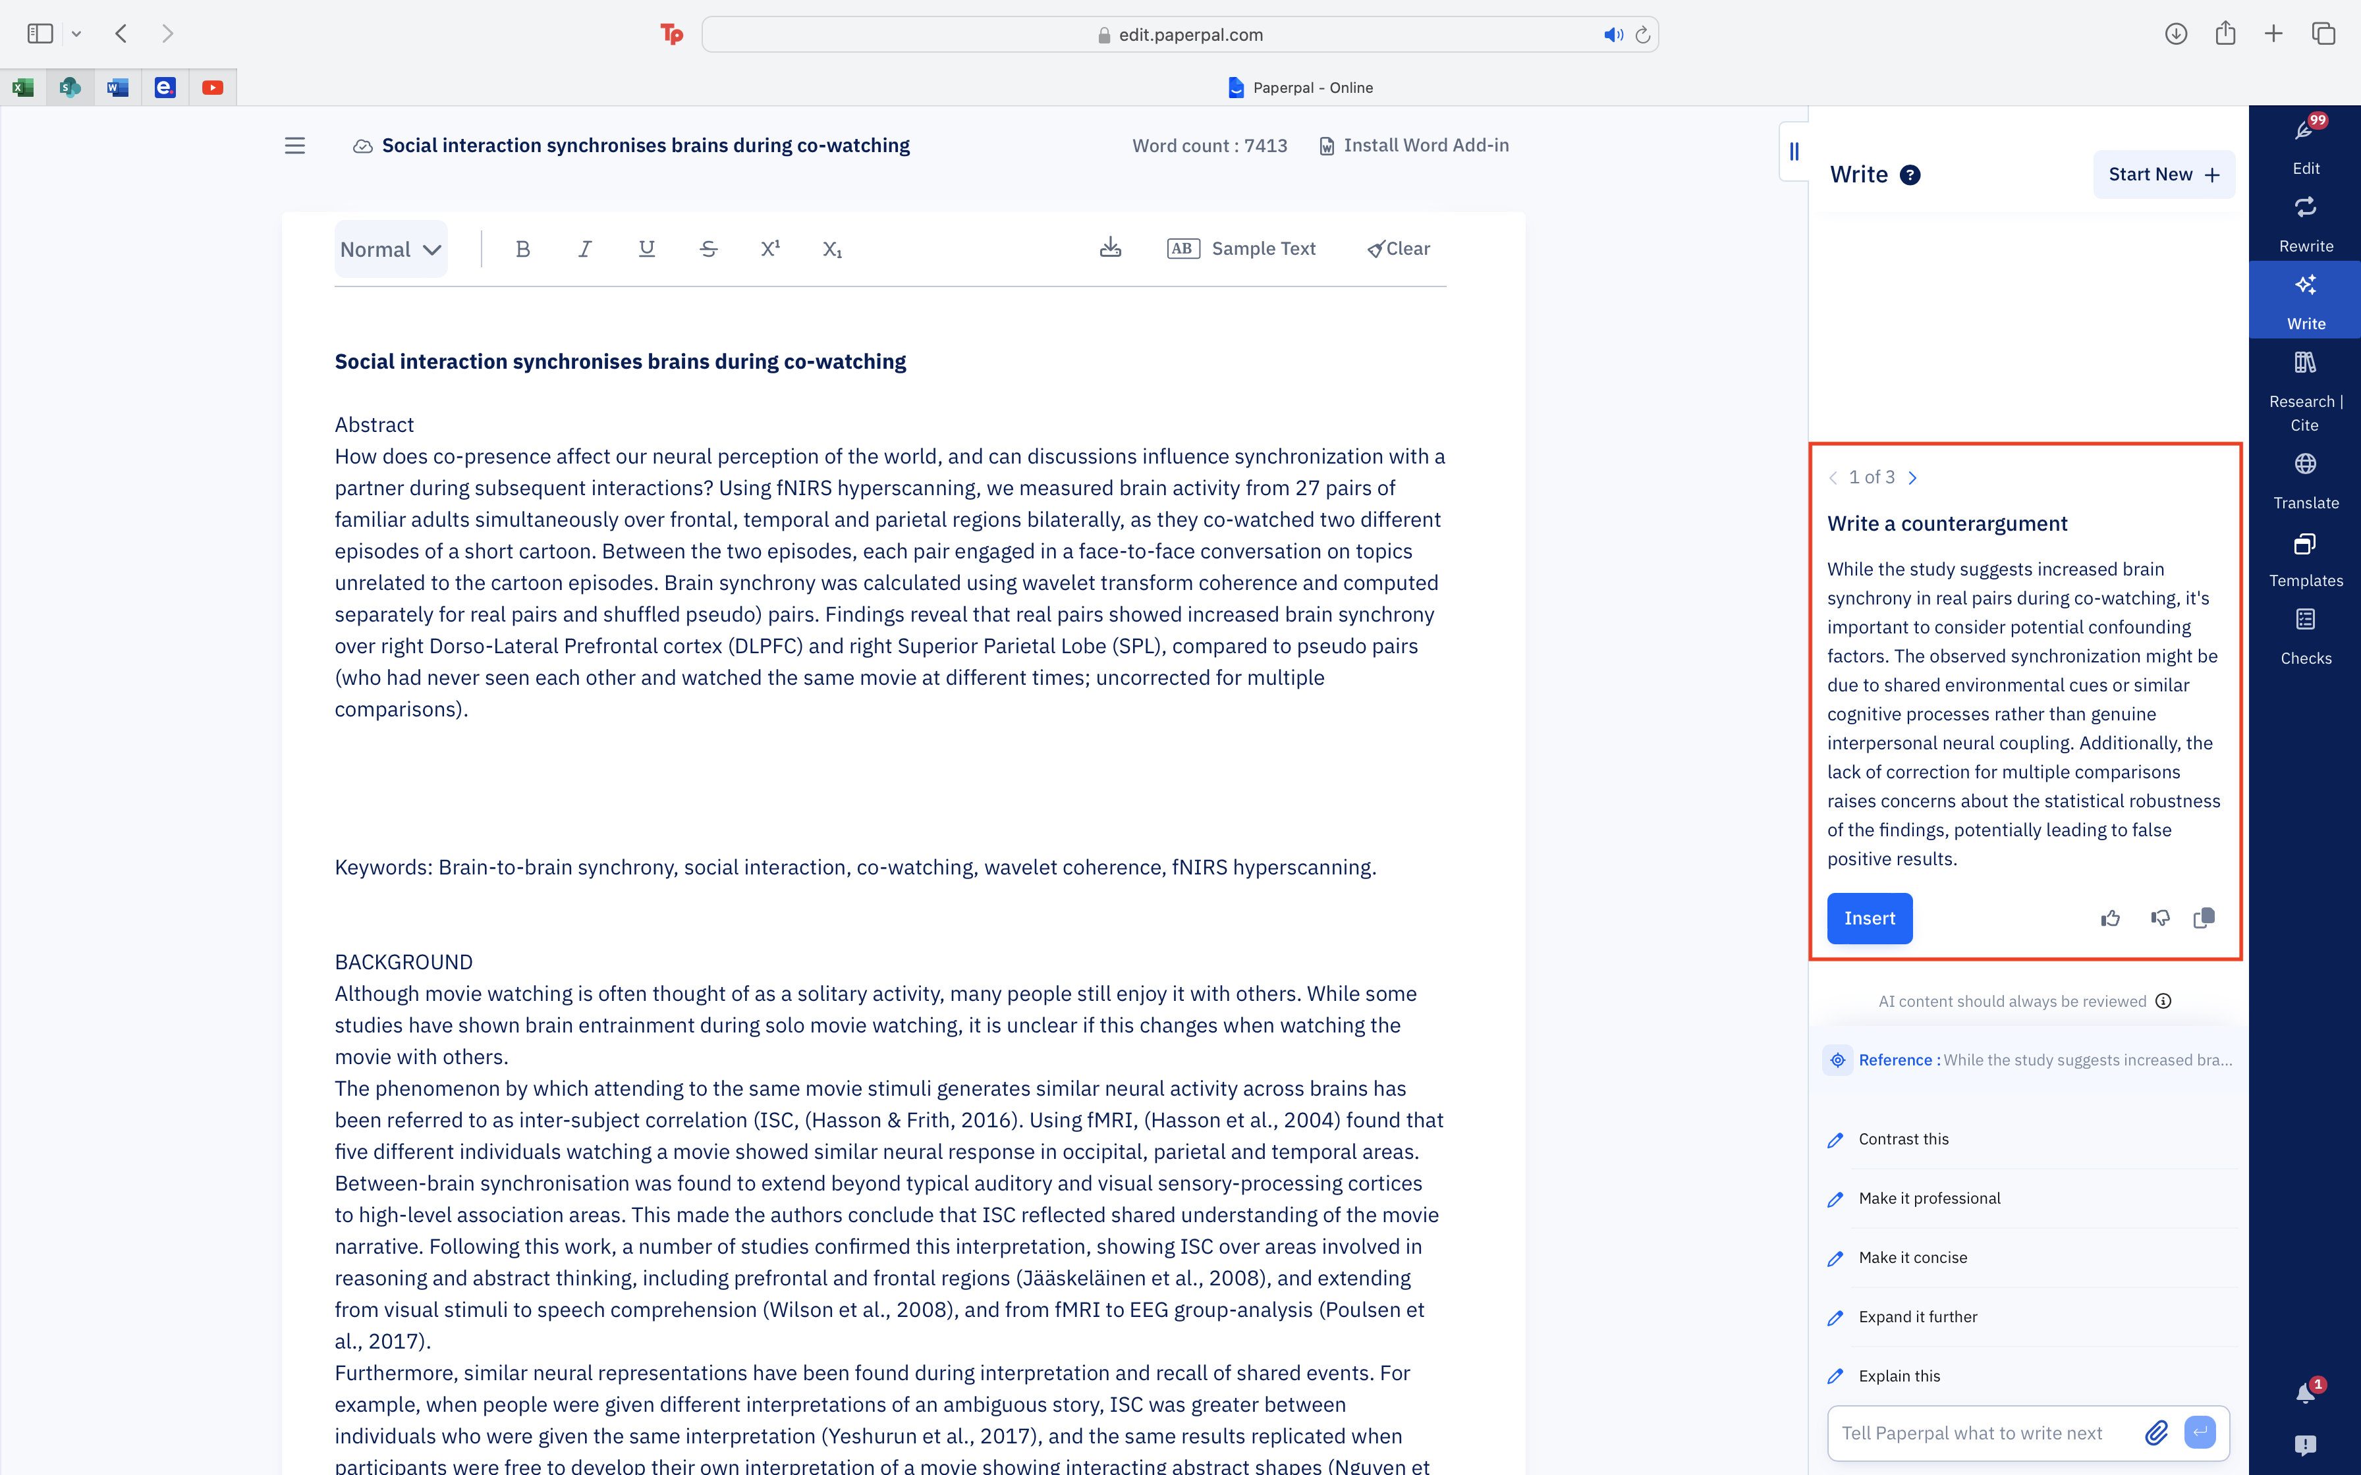Clear the document formatting

coord(1398,249)
